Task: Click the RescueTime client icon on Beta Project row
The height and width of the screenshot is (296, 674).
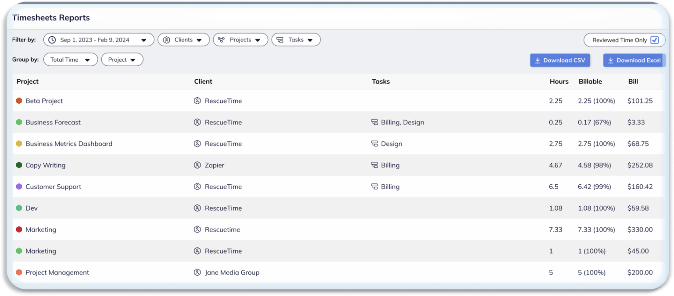Action: (x=197, y=101)
